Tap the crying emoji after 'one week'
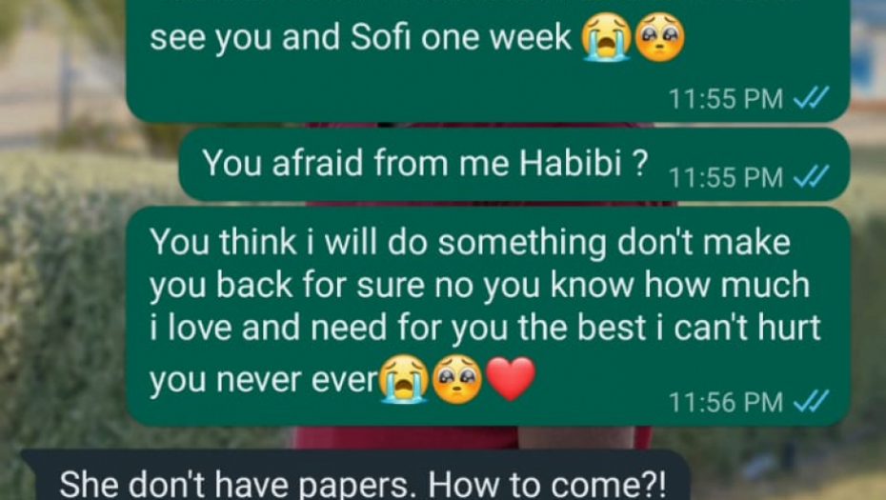This screenshot has height=500, width=886. point(608,37)
